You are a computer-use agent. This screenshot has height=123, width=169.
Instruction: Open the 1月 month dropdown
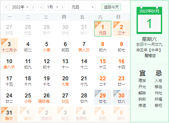pos(52,7)
